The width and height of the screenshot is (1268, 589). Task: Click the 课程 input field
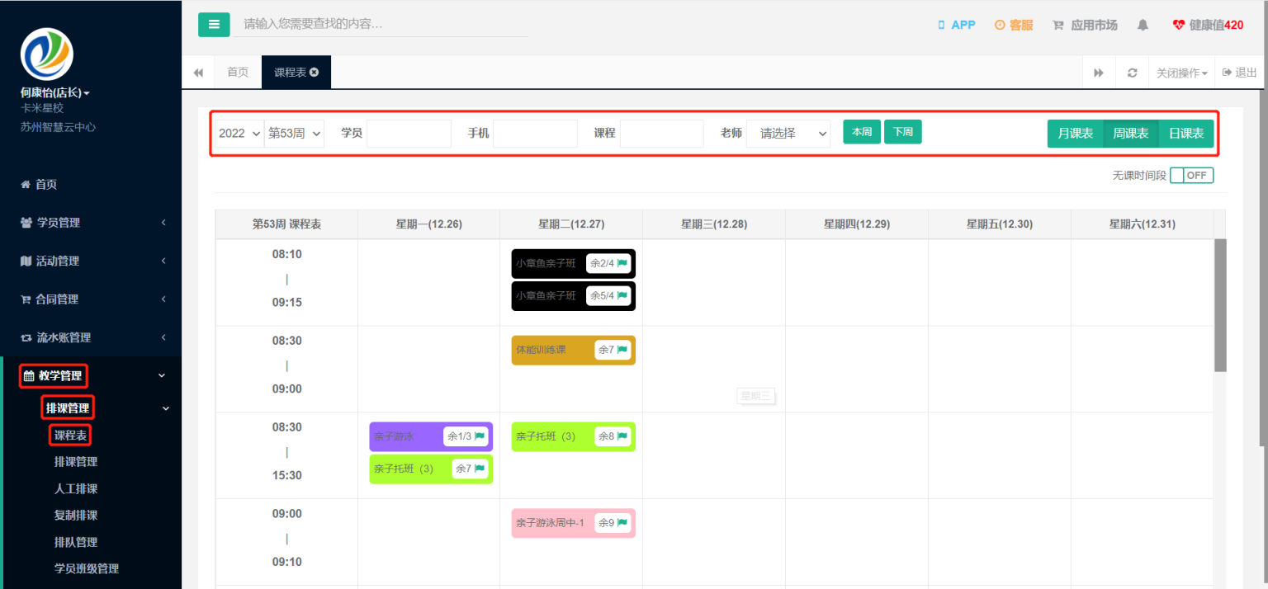[661, 134]
